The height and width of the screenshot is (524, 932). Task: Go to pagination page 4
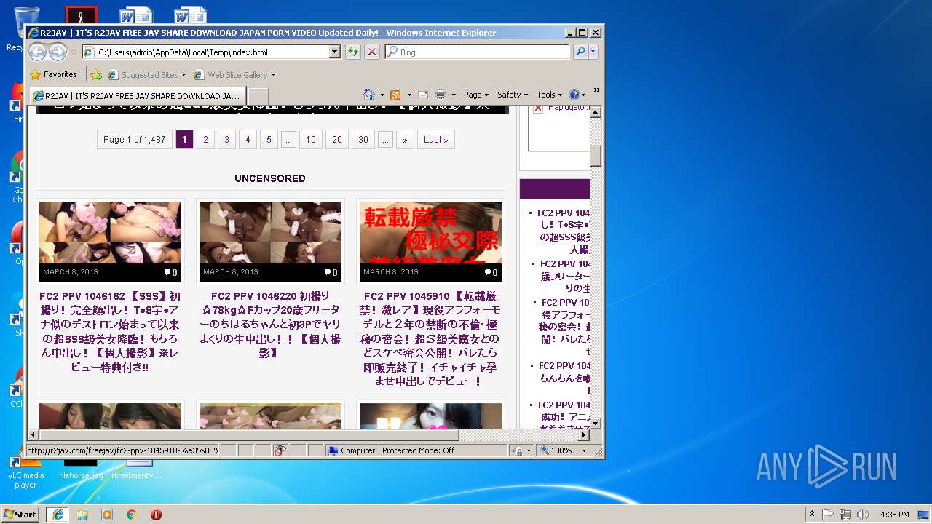pos(248,140)
